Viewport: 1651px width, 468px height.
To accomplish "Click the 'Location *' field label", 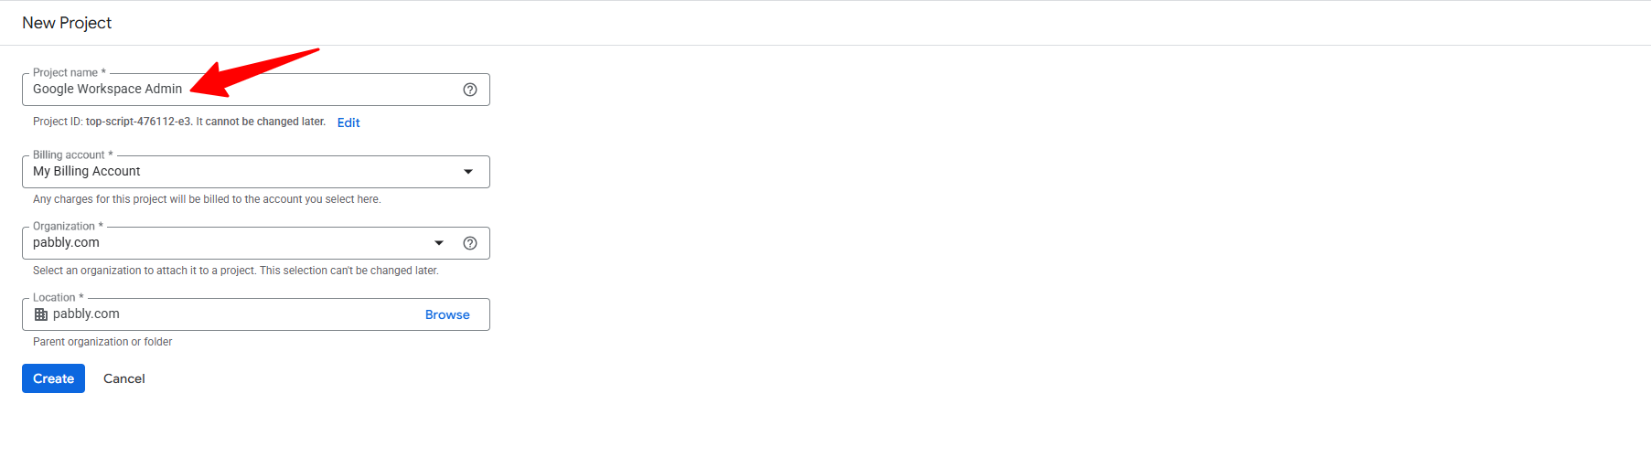I will [x=58, y=298].
